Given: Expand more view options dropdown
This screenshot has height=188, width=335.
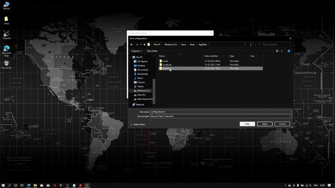Looking at the screenshot, I should [282, 51].
